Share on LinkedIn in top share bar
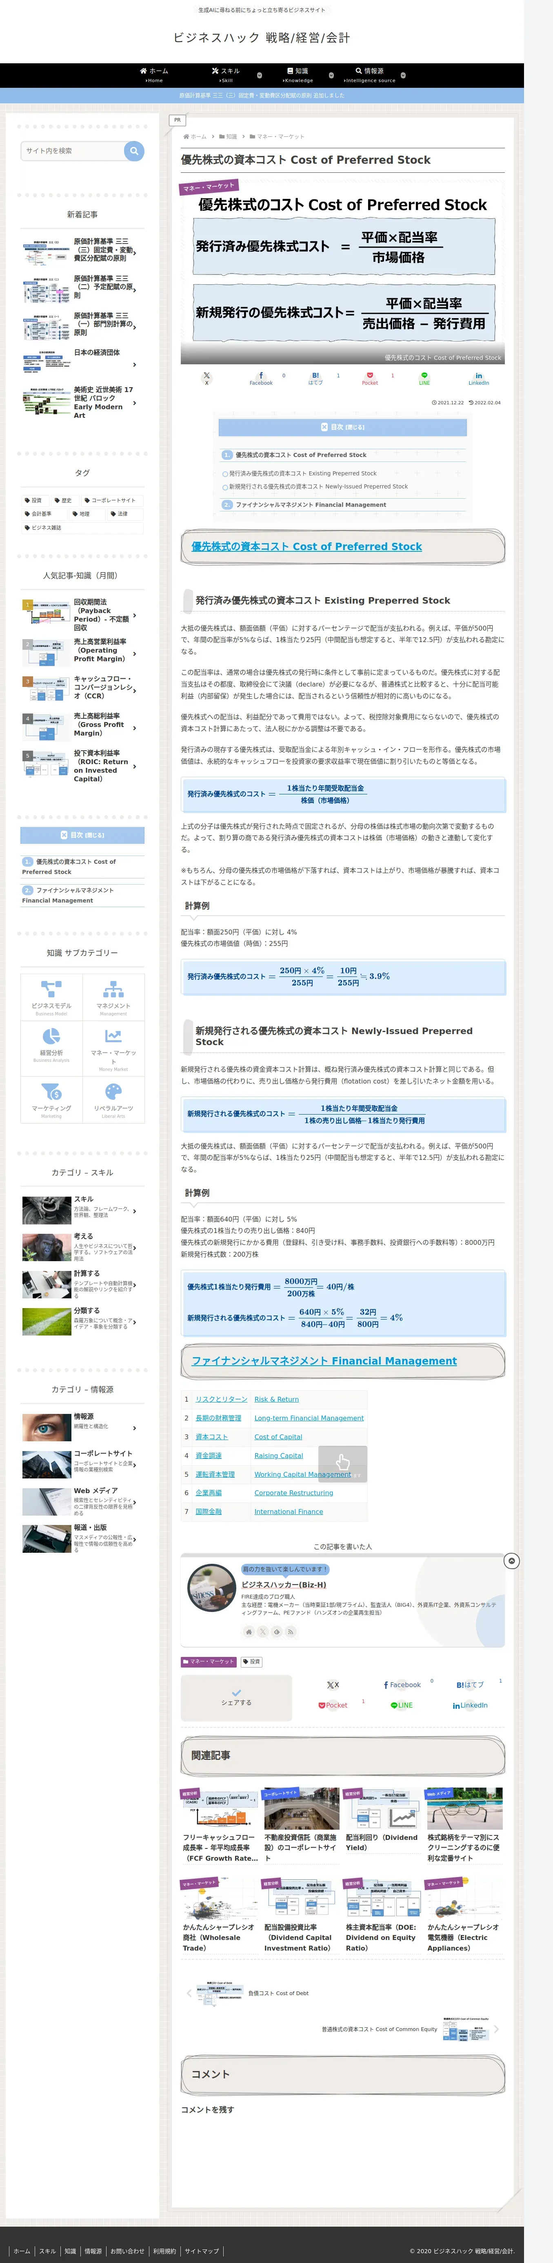Image resolution: width=553 pixels, height=2263 pixels. (x=478, y=379)
